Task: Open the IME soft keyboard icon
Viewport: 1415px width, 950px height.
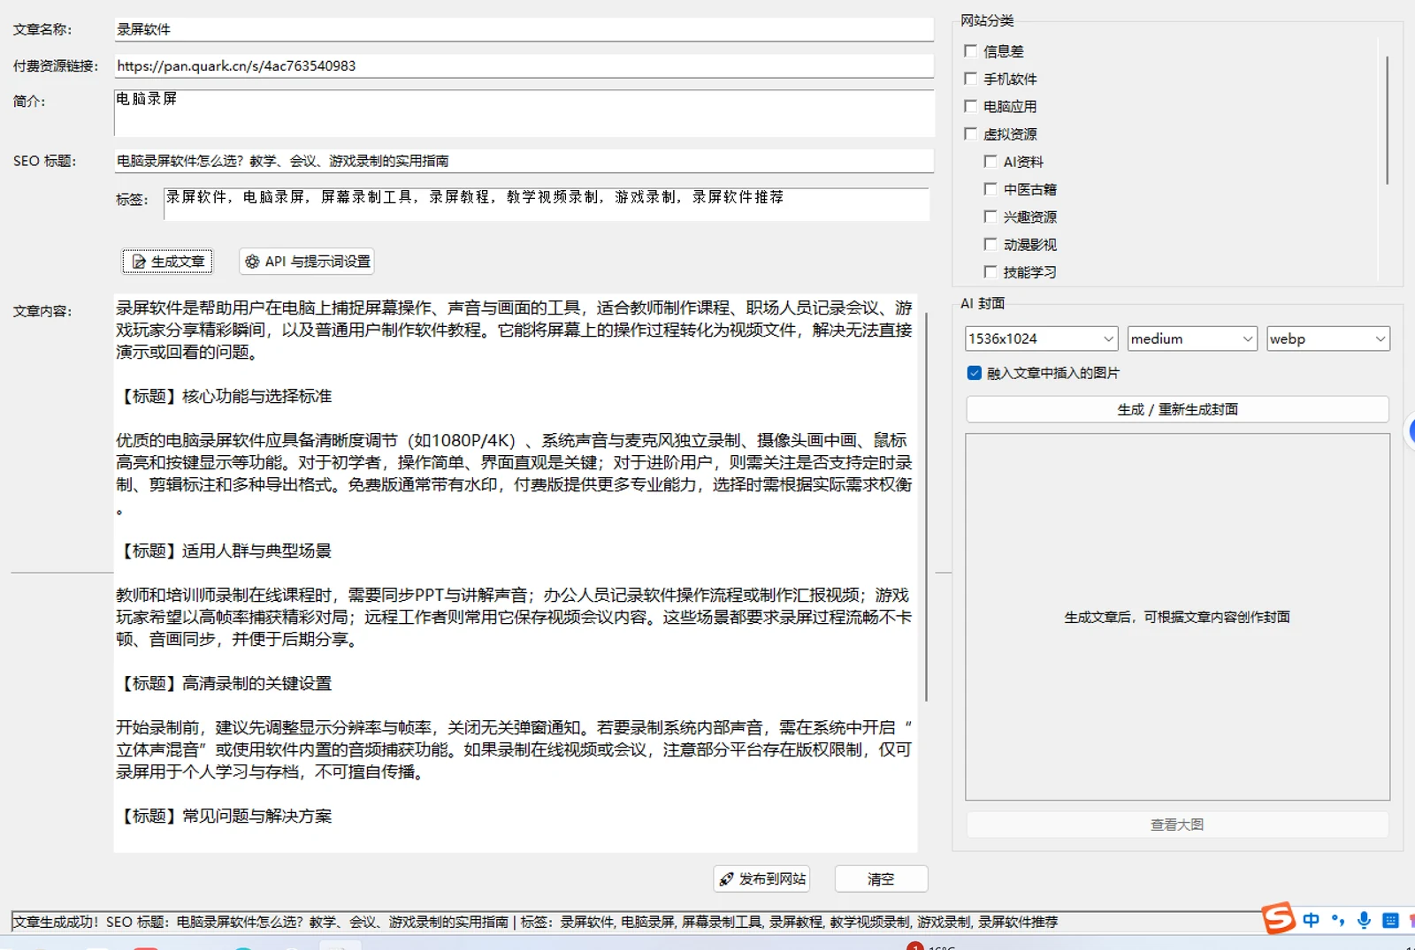Action: (1390, 920)
